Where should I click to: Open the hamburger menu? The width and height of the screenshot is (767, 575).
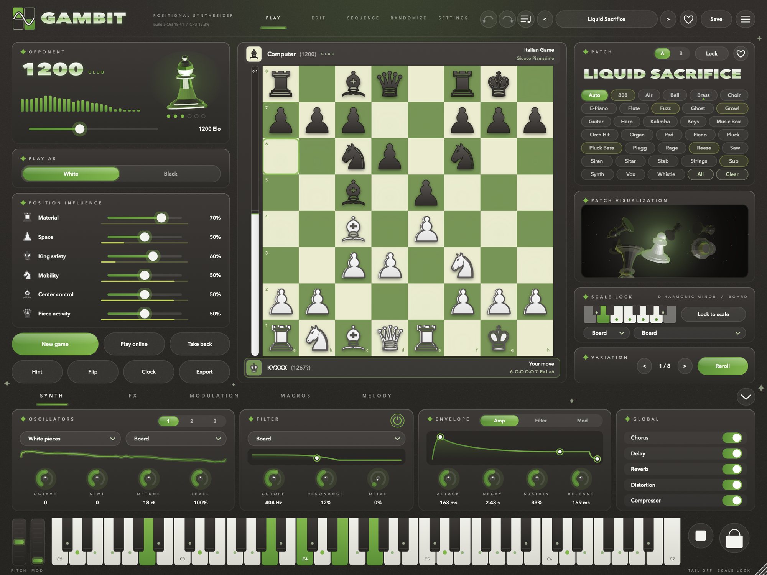[745, 19]
